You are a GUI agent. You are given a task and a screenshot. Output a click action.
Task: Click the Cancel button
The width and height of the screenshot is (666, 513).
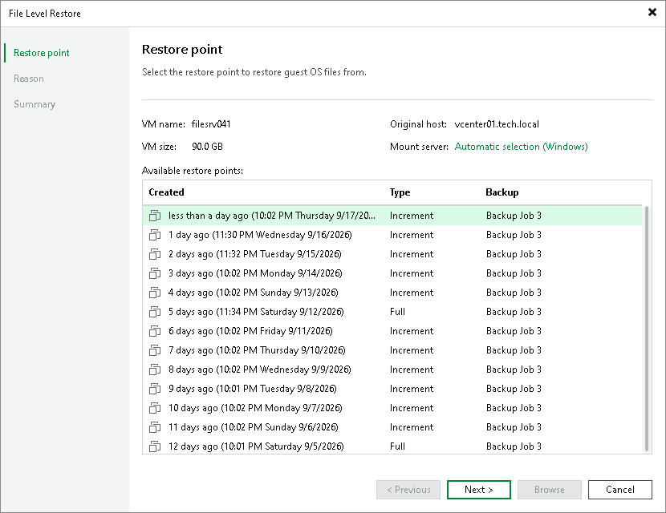pyautogui.click(x=620, y=490)
